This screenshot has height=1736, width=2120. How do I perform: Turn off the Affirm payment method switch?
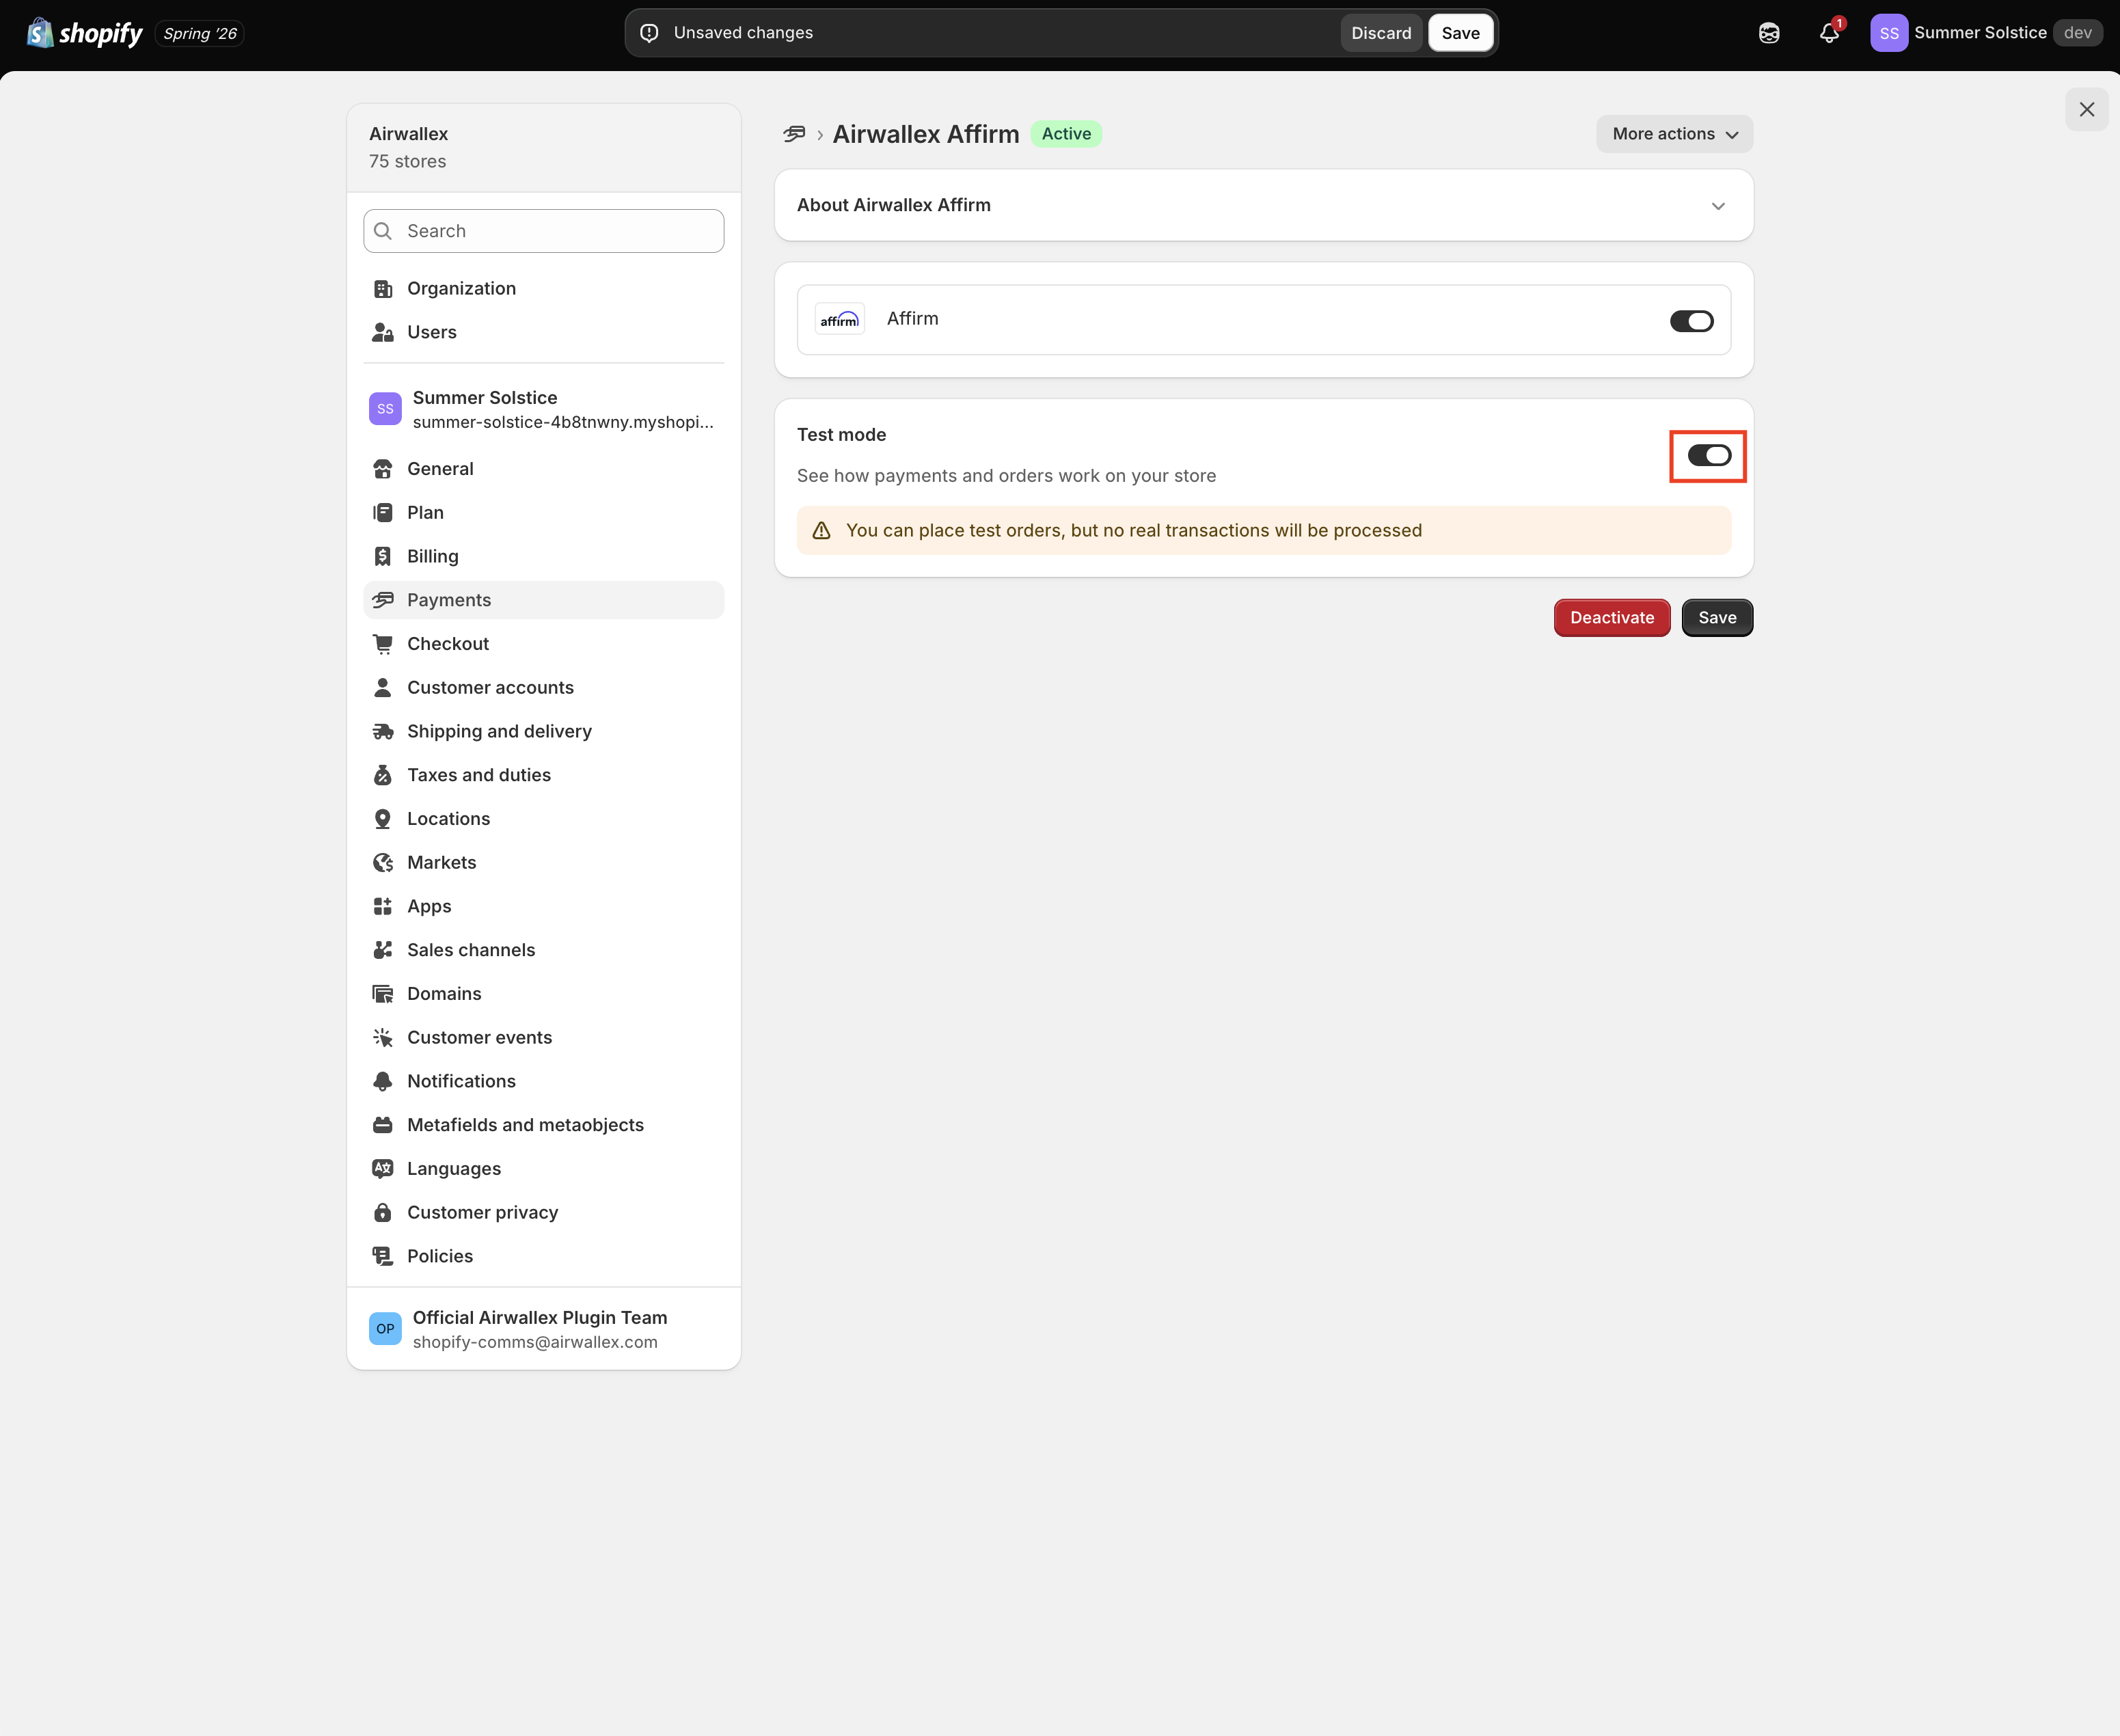click(1692, 321)
